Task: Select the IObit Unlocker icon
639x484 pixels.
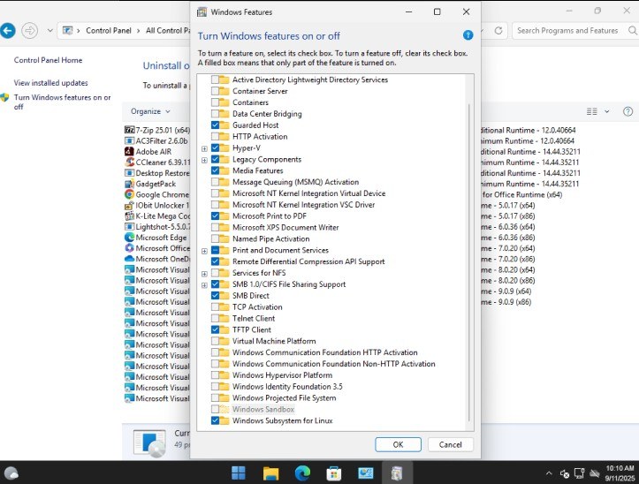Action: tap(129, 205)
